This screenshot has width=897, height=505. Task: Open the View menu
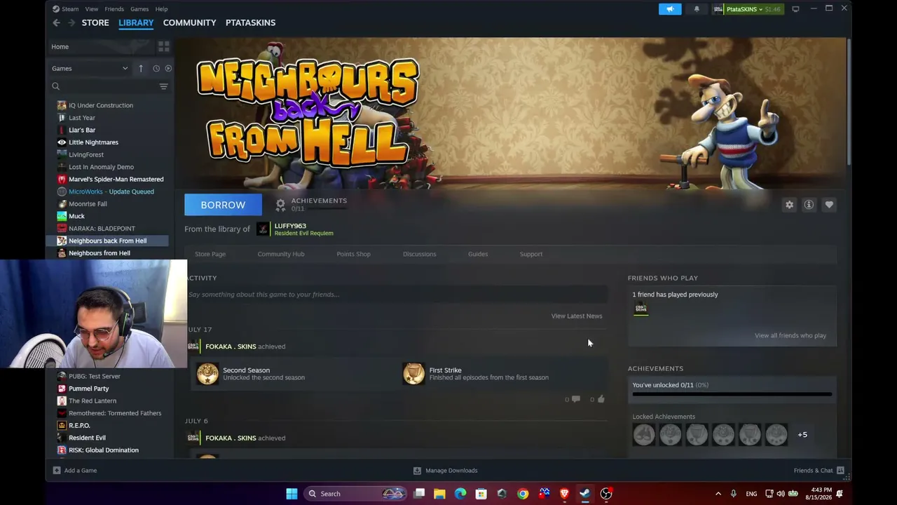point(92,9)
